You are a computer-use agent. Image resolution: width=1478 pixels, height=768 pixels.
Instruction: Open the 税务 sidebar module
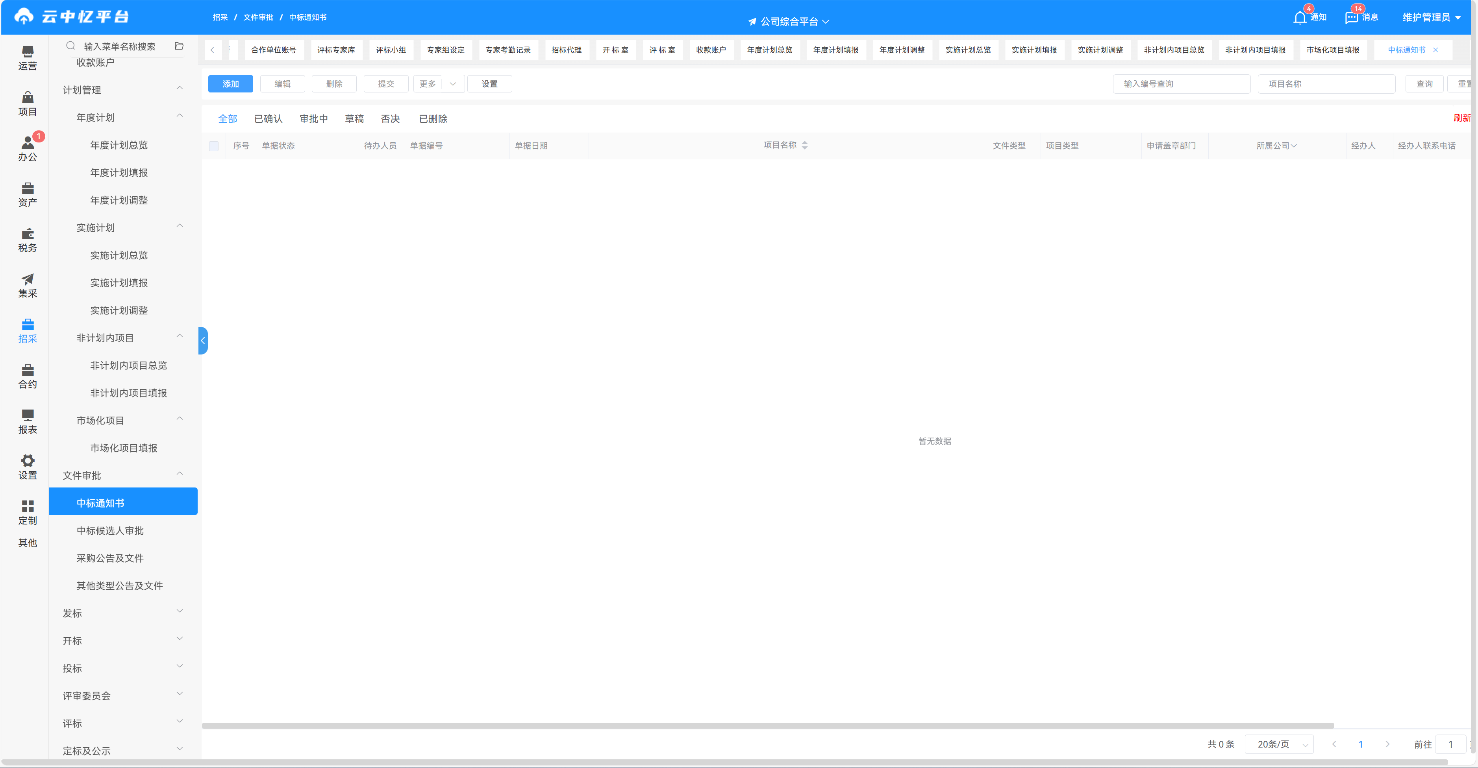(27, 240)
